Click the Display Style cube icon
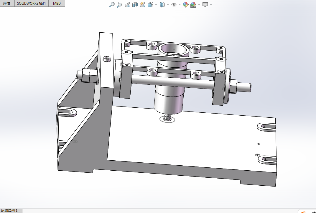Screen dimensions: 316x213 [162, 5]
